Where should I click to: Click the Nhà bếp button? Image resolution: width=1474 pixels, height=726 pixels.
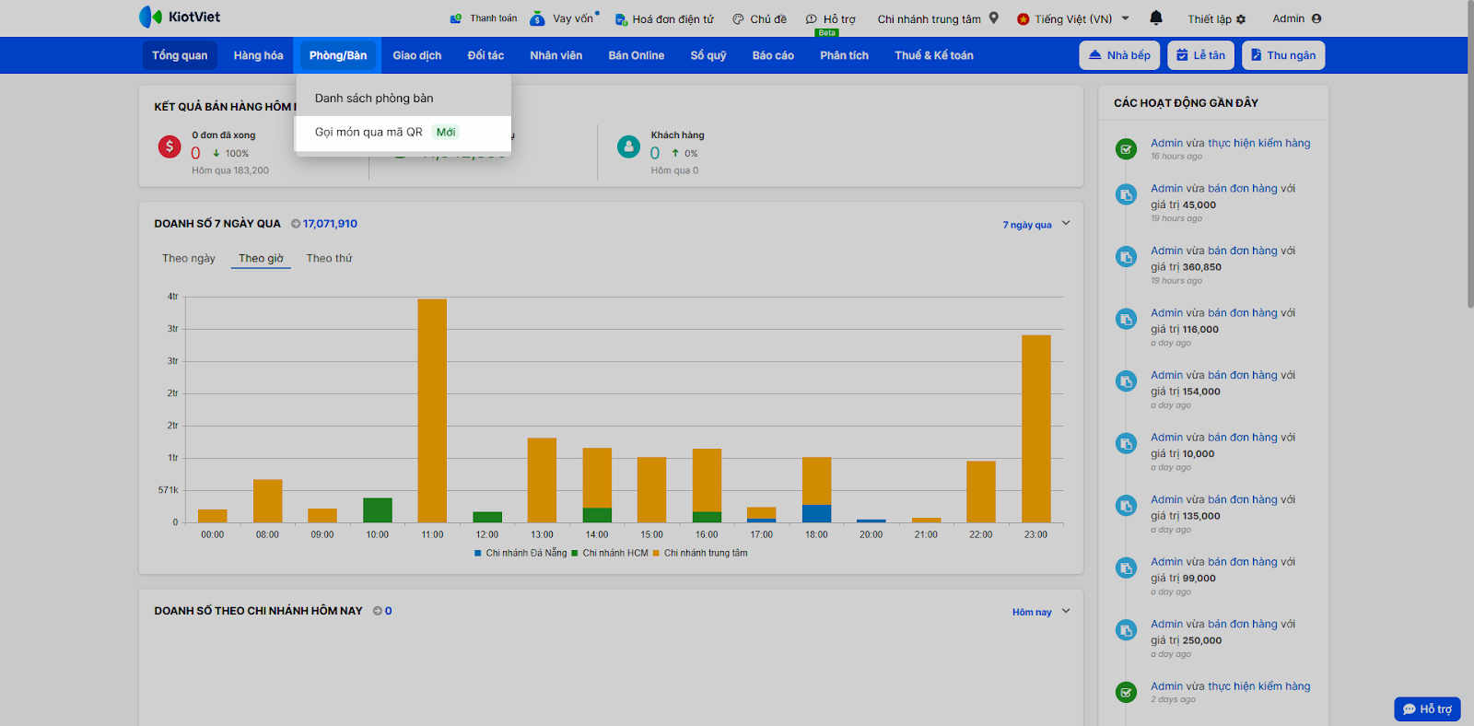pyautogui.click(x=1119, y=55)
